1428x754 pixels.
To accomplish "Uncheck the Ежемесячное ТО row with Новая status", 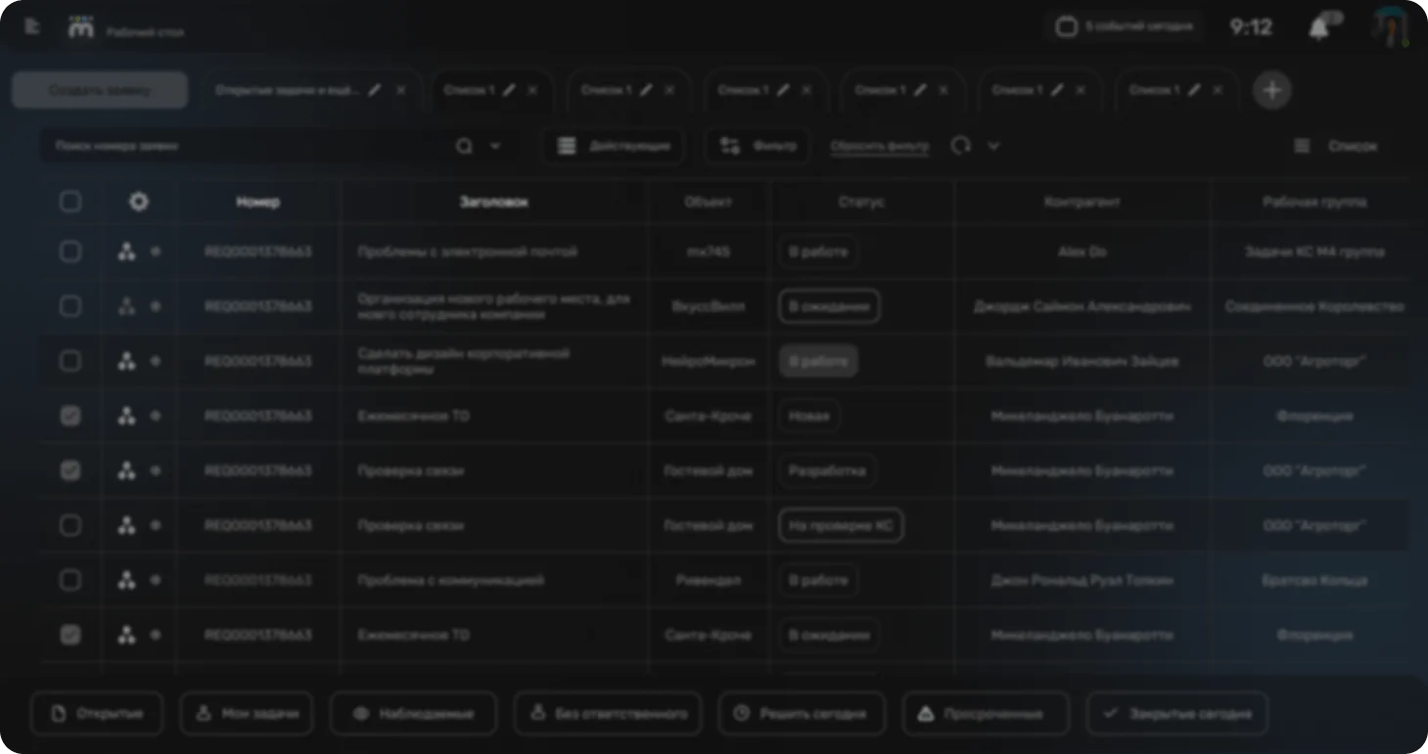I will (x=70, y=416).
